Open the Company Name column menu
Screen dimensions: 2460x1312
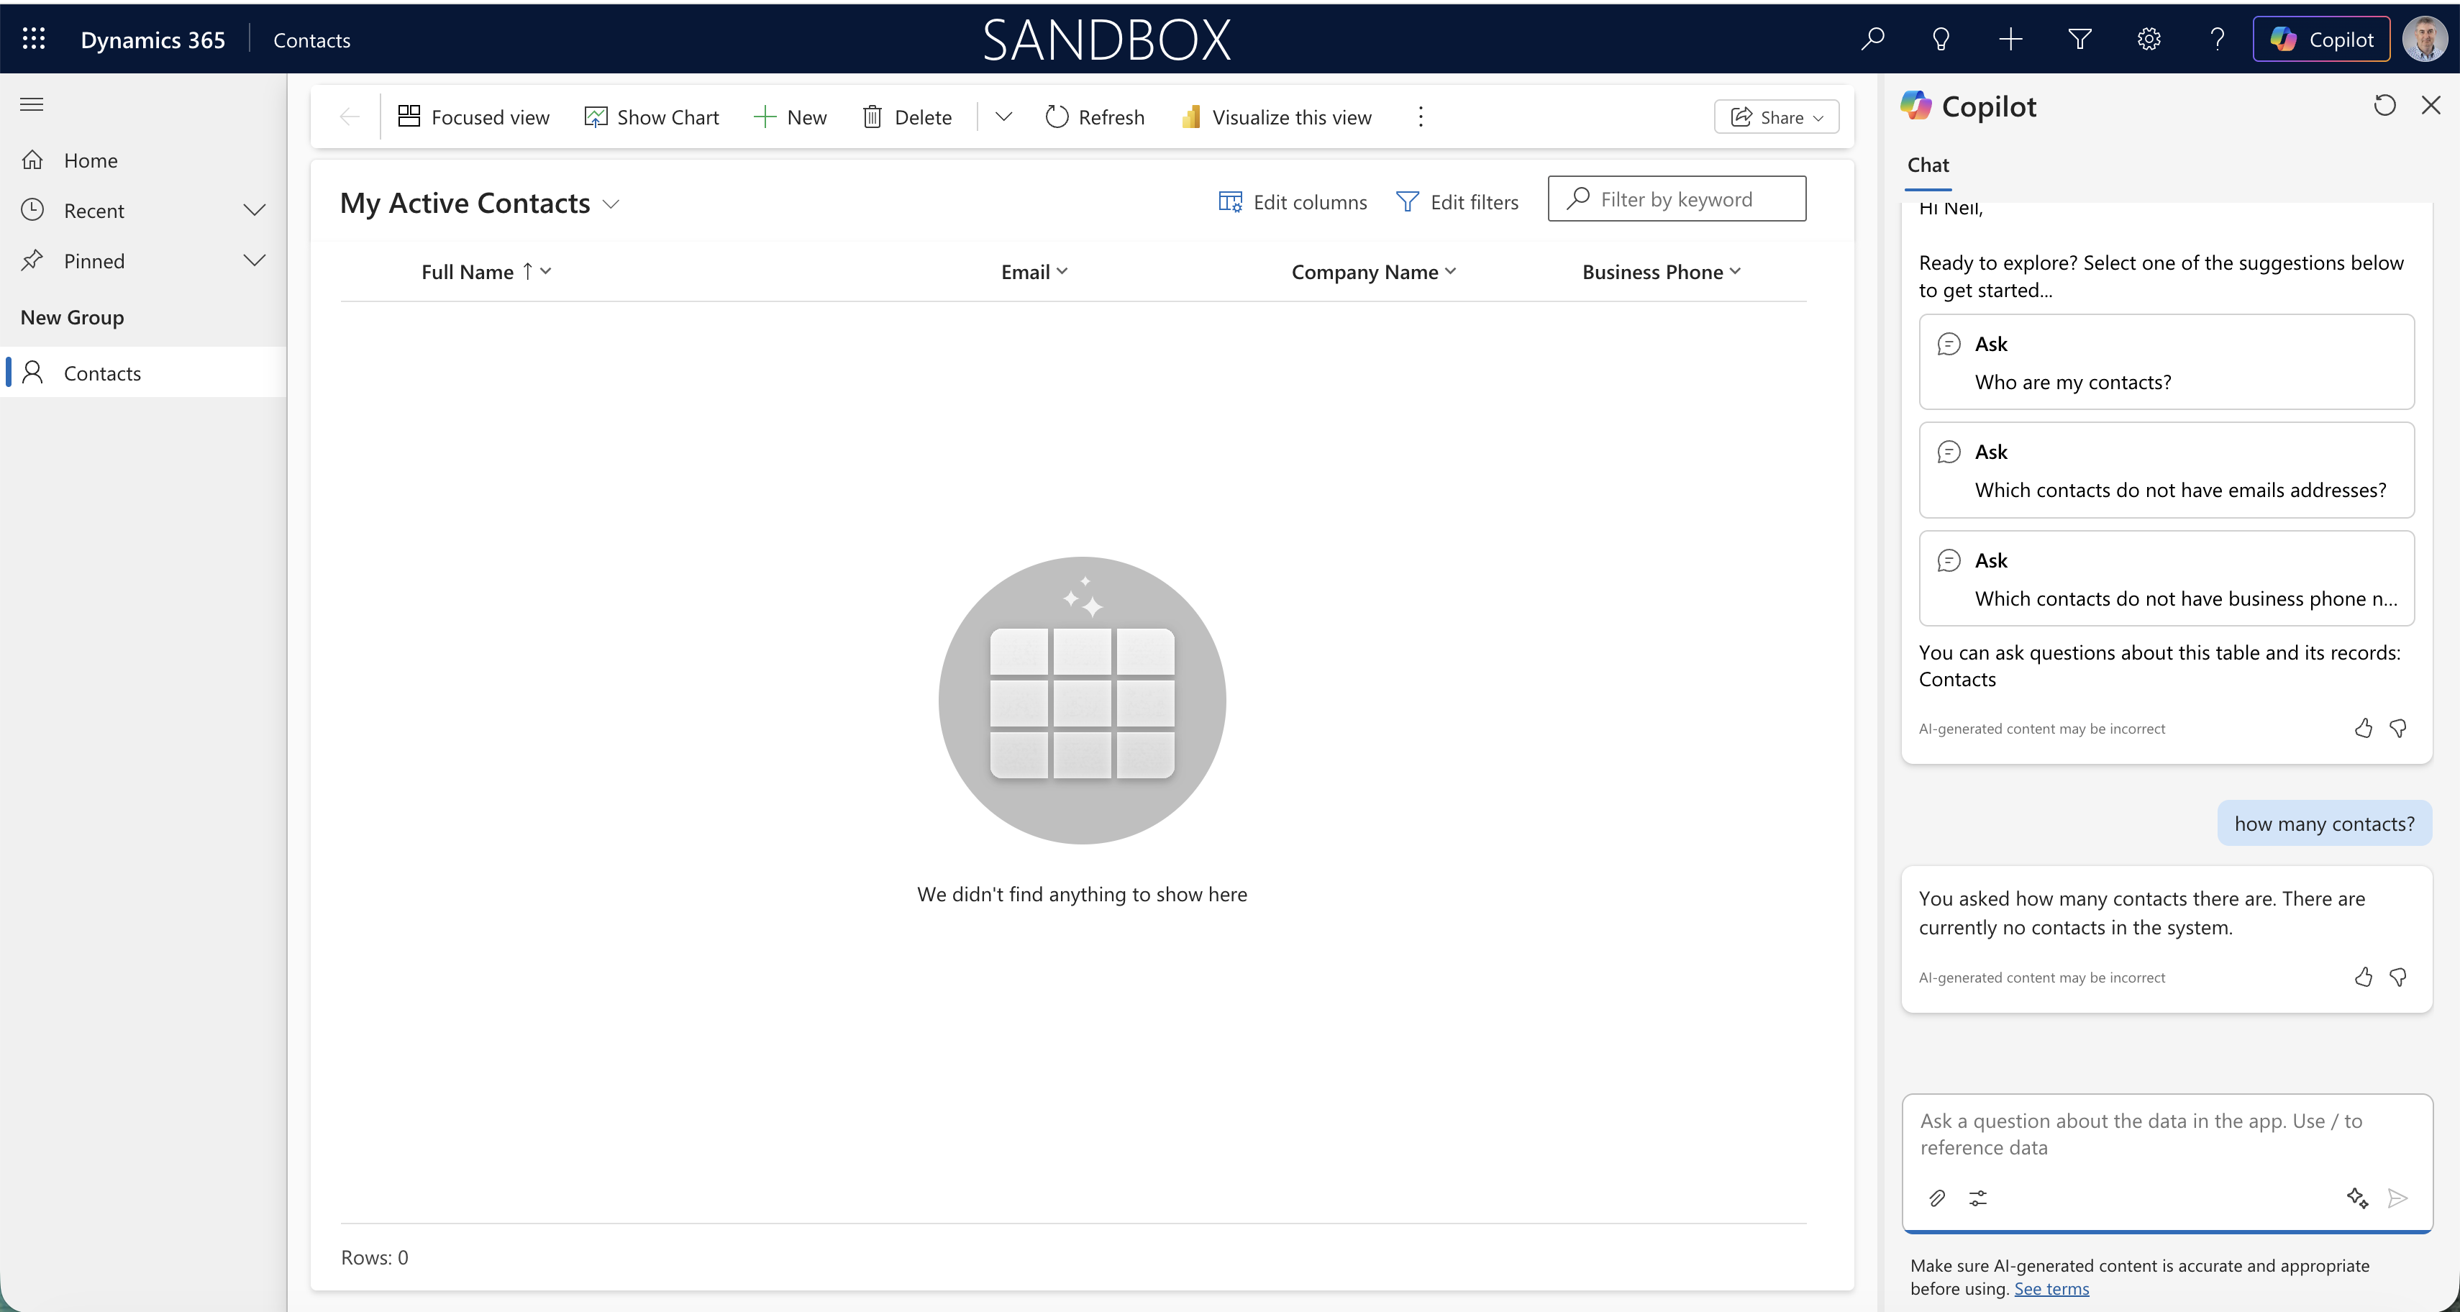1373,272
